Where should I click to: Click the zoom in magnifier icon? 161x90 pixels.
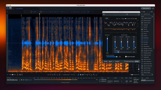[x=48, y=75]
